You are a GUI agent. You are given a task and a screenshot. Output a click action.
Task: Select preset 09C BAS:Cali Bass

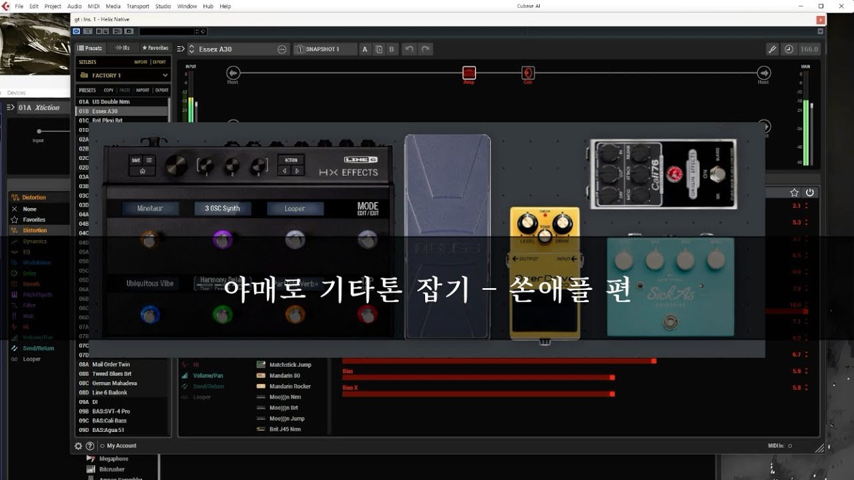point(122,421)
